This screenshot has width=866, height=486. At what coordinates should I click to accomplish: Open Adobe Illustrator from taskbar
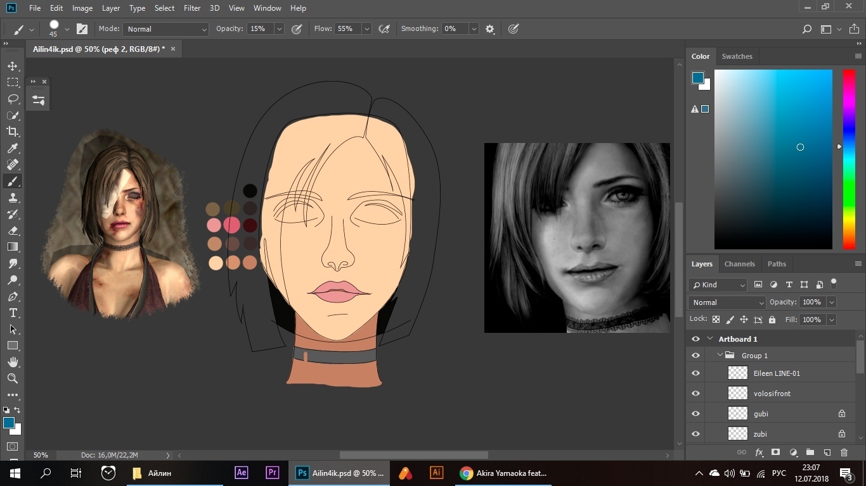click(436, 473)
